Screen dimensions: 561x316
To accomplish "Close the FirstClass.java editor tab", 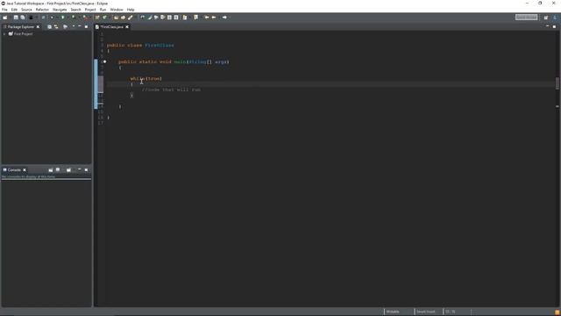I will tap(127, 27).
